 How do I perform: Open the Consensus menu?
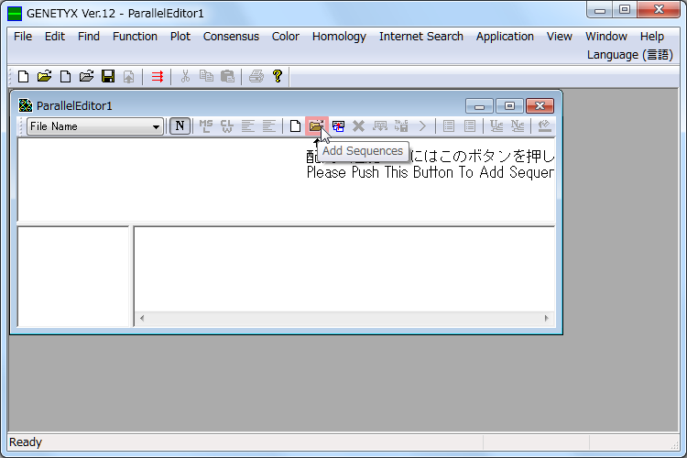click(231, 37)
